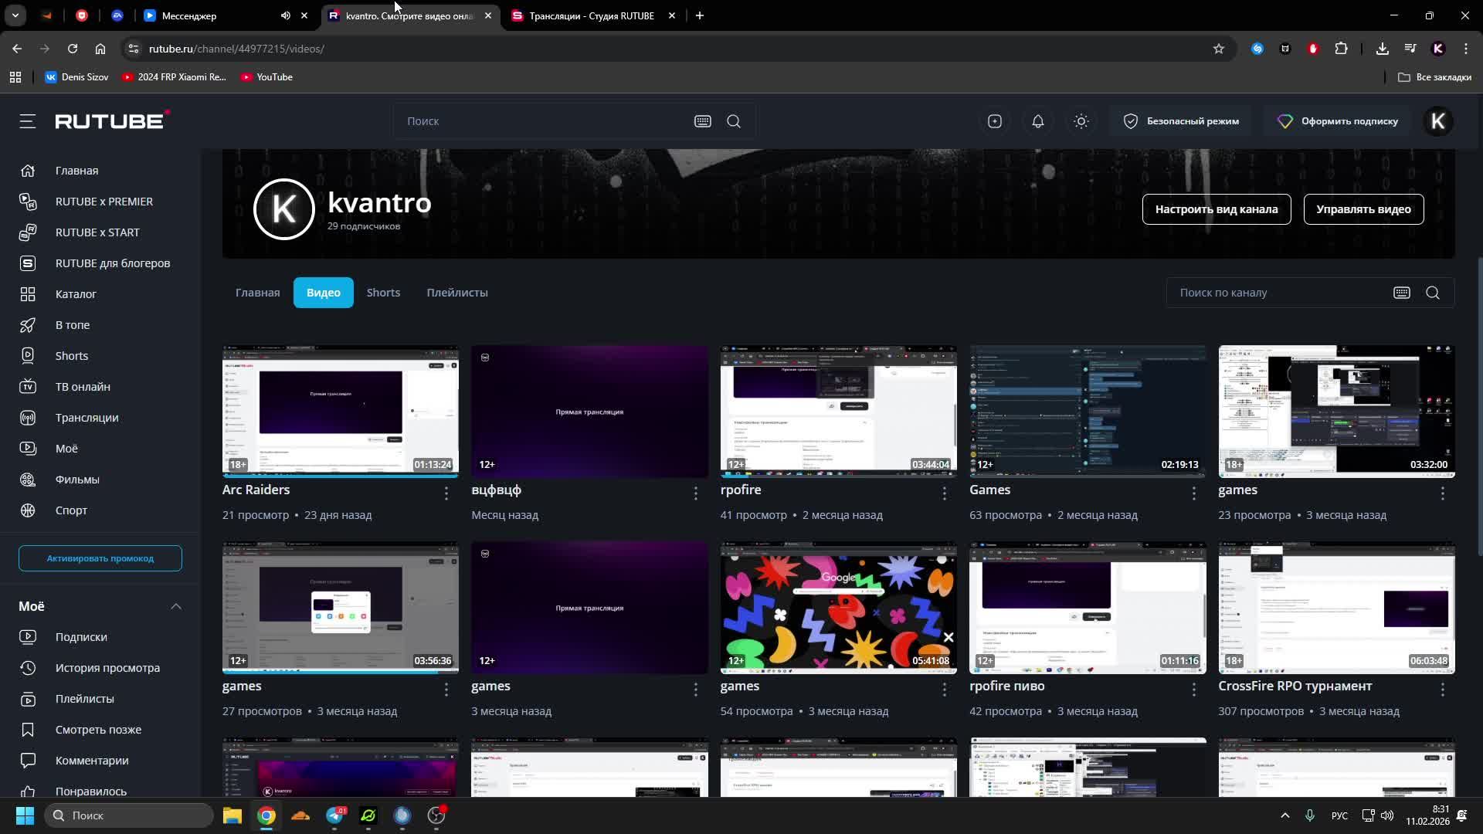Viewport: 1483px width, 834px height.
Task: Toggle Безопасный режим safe mode
Action: (1181, 121)
